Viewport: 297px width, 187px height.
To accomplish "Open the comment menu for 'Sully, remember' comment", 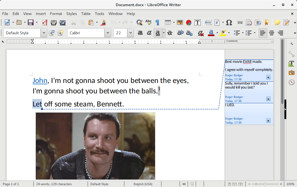I will (268, 99).
